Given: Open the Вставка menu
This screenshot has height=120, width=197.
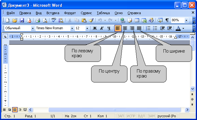Looking at the screenshot, I should [x=53, y=13].
